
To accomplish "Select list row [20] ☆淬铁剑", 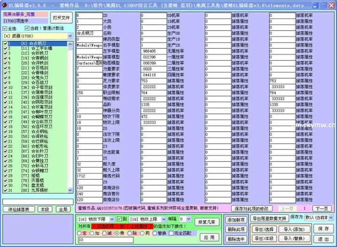I will 35,63.
